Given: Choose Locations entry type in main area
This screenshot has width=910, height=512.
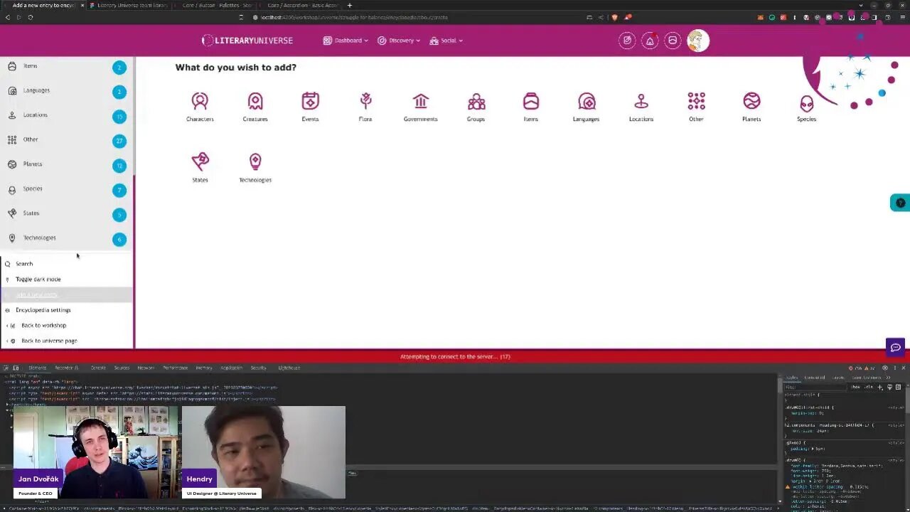Looking at the screenshot, I should pos(641,107).
